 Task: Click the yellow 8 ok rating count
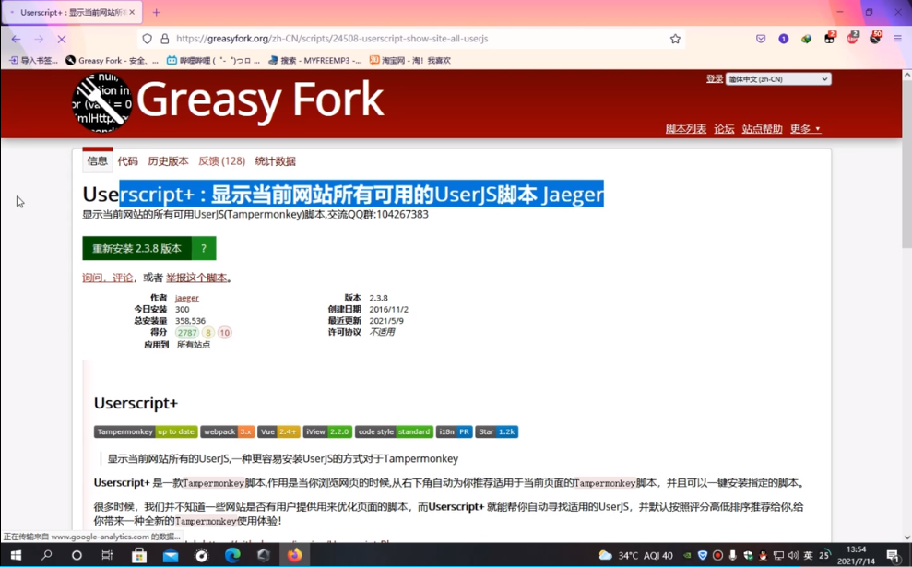click(x=207, y=333)
